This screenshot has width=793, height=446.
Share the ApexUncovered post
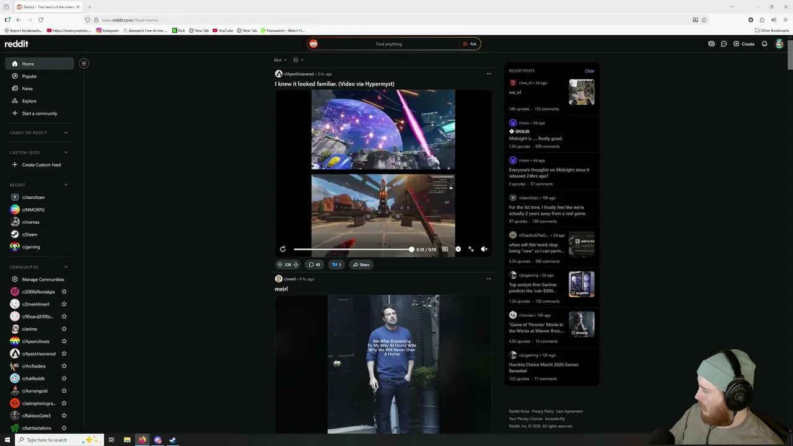[361, 265]
